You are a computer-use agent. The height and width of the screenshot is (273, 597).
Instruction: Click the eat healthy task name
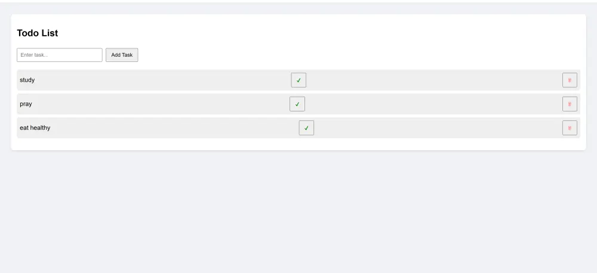(35, 128)
